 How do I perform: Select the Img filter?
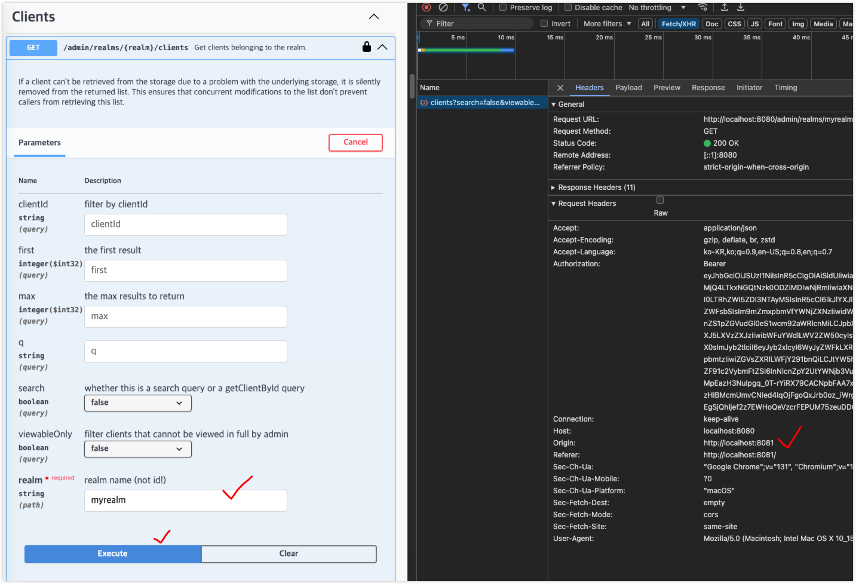pyautogui.click(x=798, y=24)
